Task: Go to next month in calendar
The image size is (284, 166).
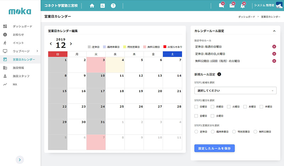Action: point(71,44)
